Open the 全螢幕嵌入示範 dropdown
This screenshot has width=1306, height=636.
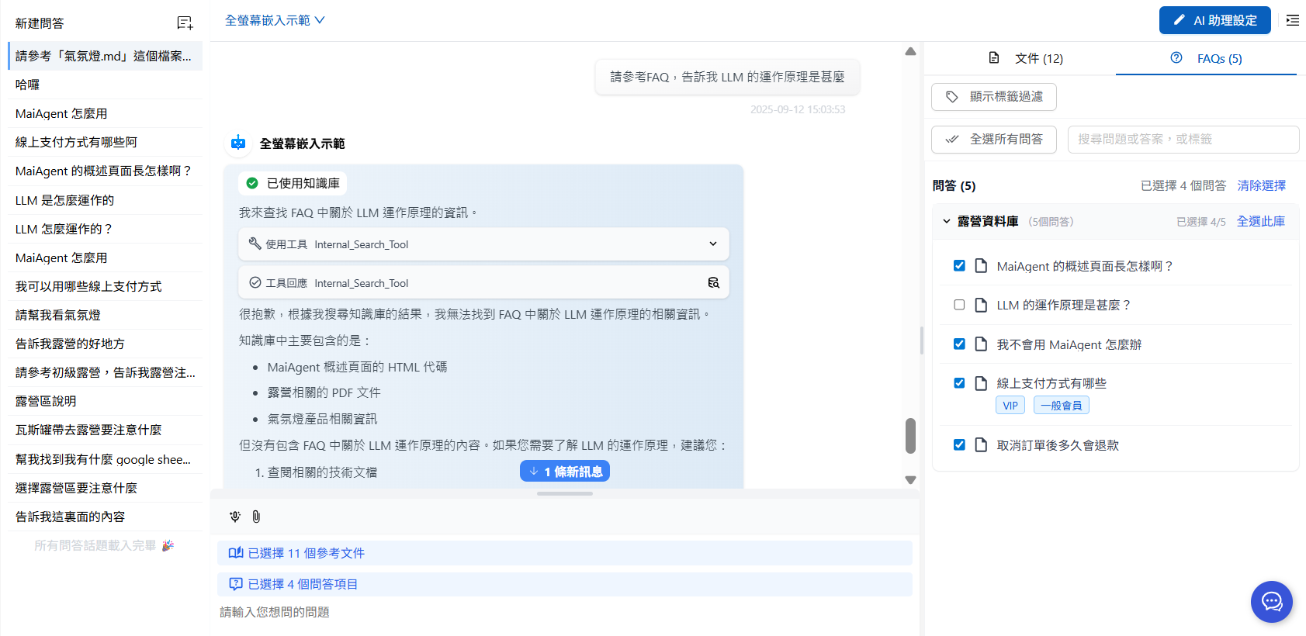pos(275,20)
